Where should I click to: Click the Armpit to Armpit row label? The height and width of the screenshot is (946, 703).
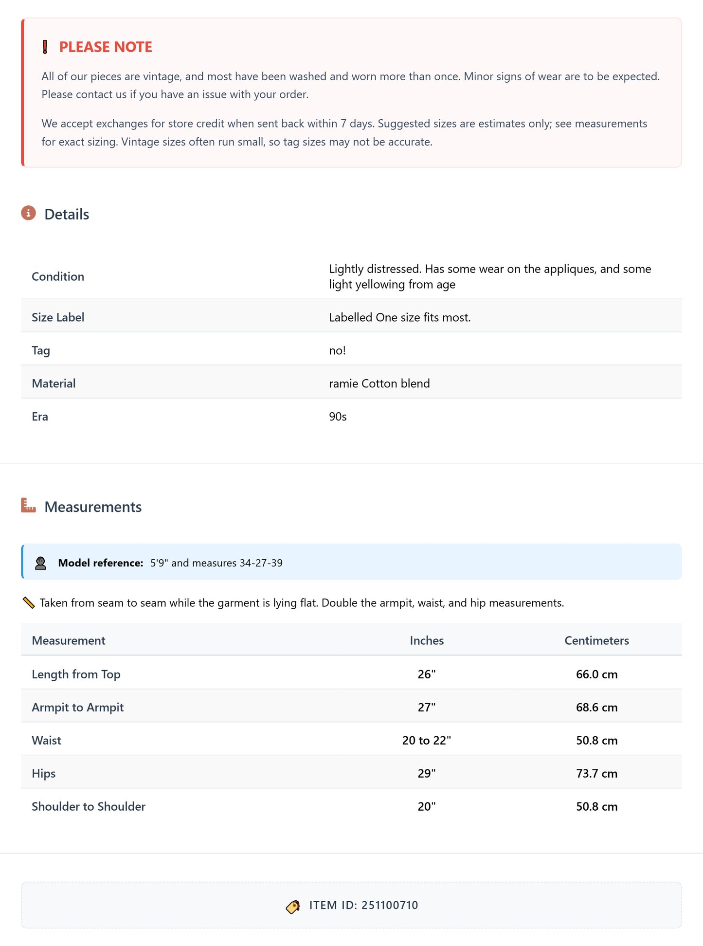tap(78, 707)
